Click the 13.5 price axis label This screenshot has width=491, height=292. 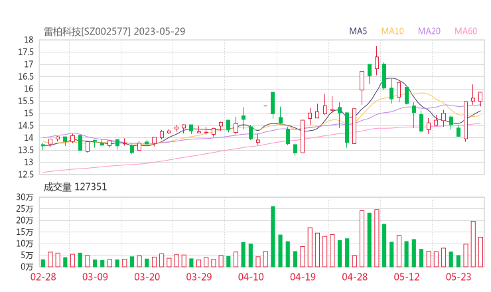click(26, 150)
